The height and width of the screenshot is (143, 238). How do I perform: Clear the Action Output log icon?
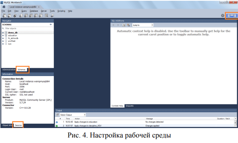tap(57, 115)
